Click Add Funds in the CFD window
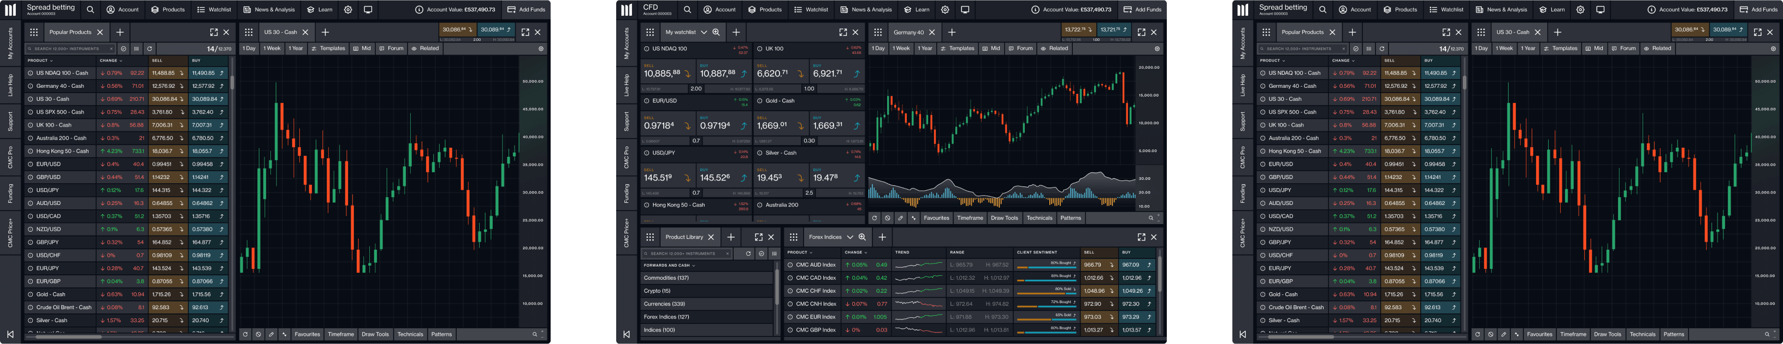This screenshot has width=1783, height=344. (1143, 10)
